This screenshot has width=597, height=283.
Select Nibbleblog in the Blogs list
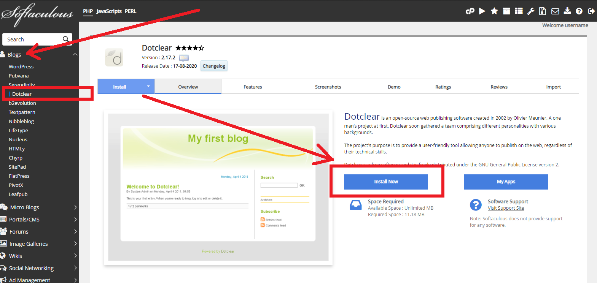[x=21, y=121]
